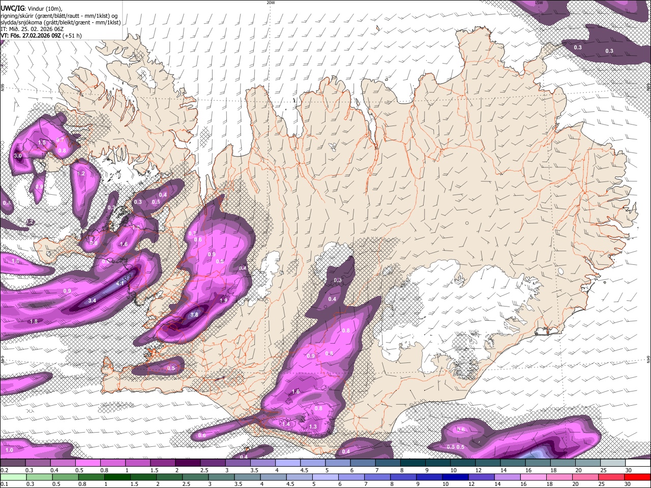Pick the darkest green 1–1.5 rain scale swatch
The width and height of the screenshot is (651, 488).
[117, 477]
